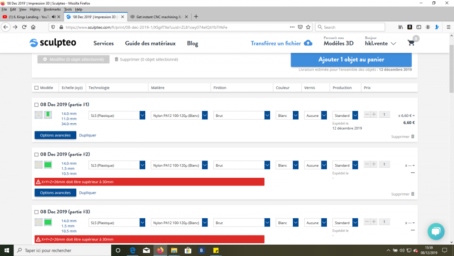Bookmark this page with the star
This screenshot has height=256, width=454.
308,27
